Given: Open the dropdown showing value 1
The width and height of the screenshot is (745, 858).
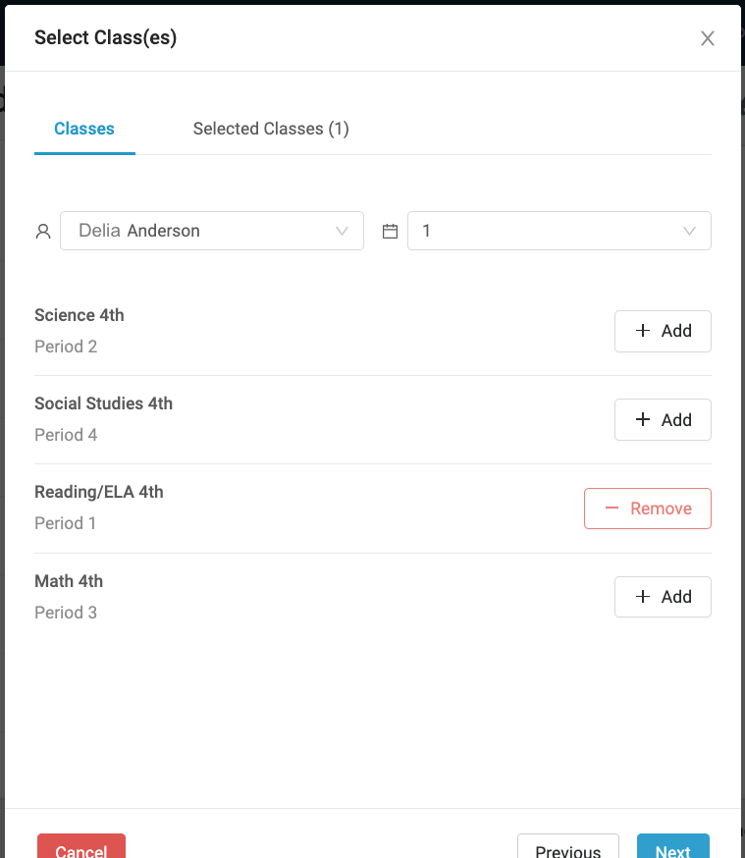Looking at the screenshot, I should pyautogui.click(x=550, y=231).
